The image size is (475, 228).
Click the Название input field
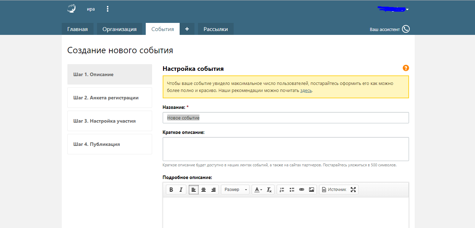pyautogui.click(x=285, y=118)
